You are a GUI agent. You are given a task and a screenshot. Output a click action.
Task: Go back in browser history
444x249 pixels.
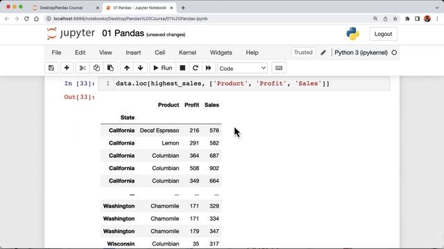7,19
